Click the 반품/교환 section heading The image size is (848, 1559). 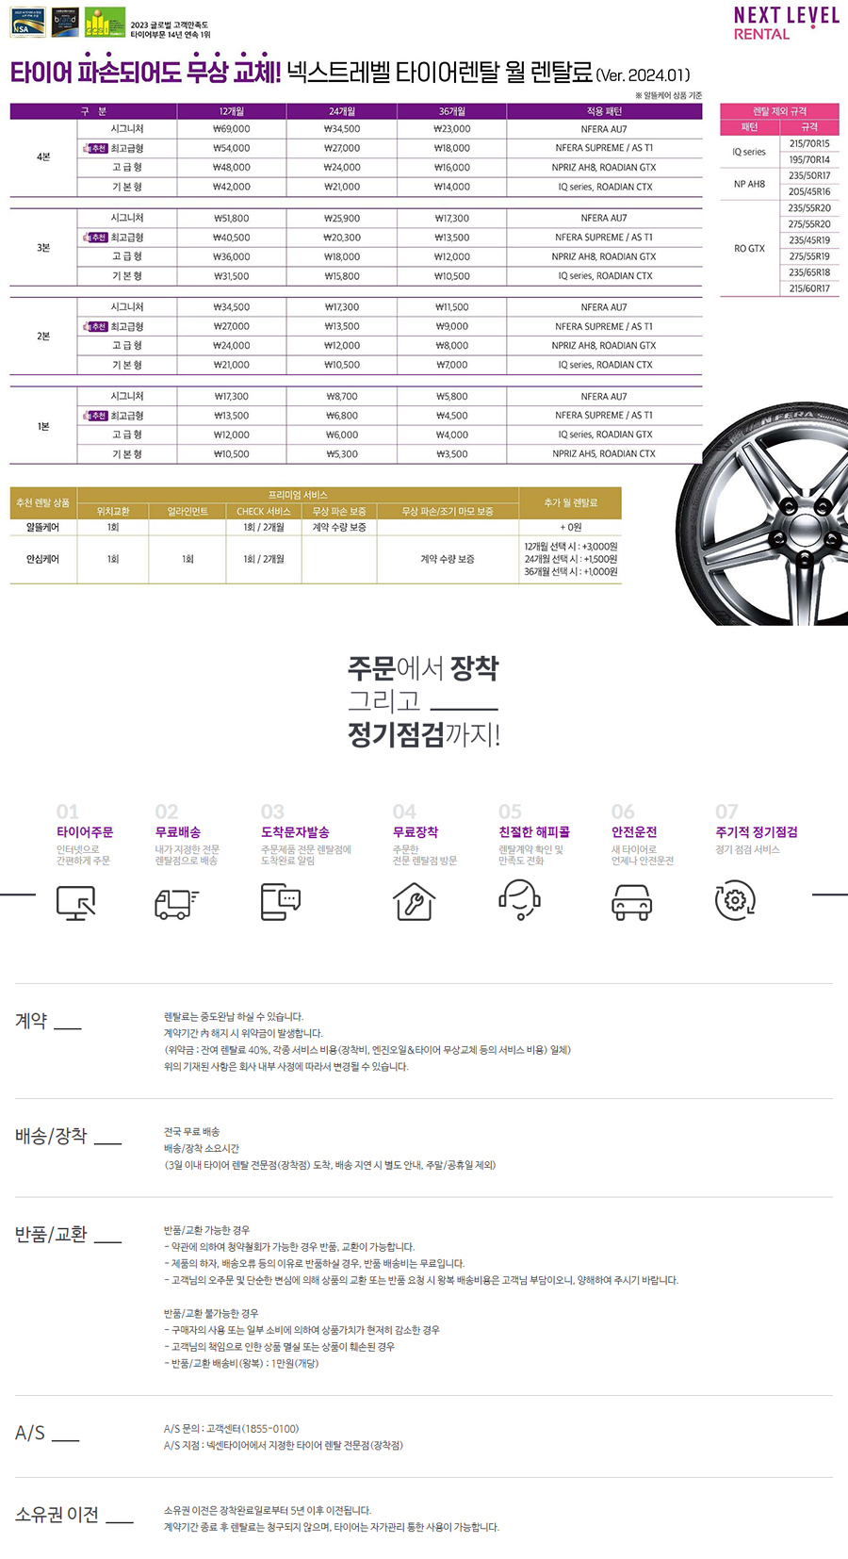tap(51, 1234)
